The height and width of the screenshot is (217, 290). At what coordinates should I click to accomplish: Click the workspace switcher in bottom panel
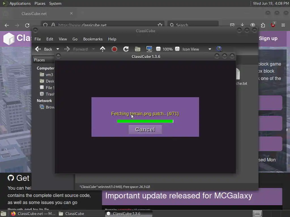click(x=257, y=214)
